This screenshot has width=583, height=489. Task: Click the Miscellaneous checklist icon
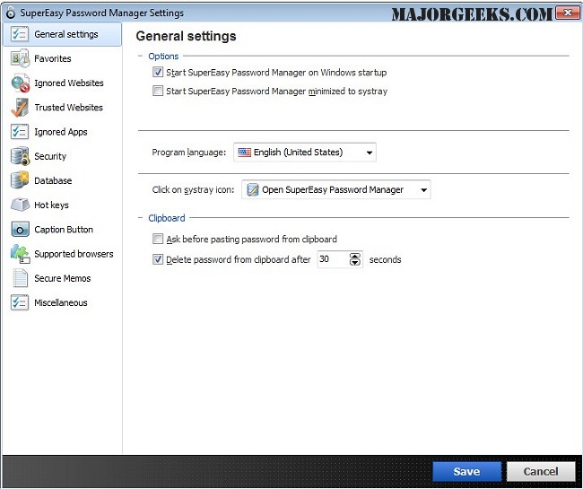[20, 302]
